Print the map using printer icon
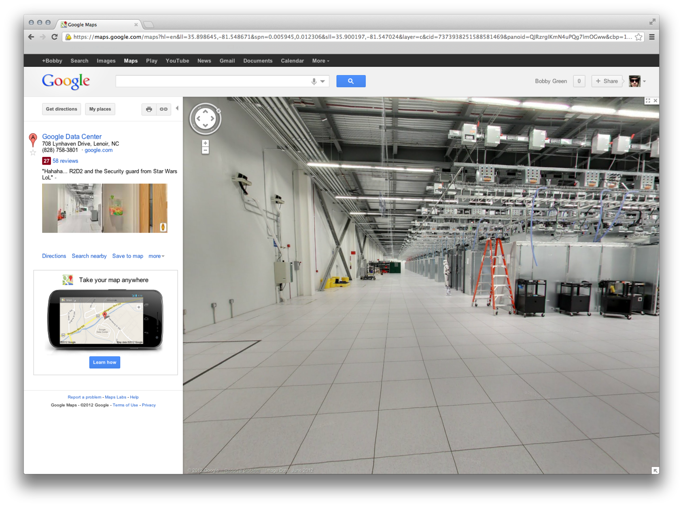683x507 pixels. point(149,109)
